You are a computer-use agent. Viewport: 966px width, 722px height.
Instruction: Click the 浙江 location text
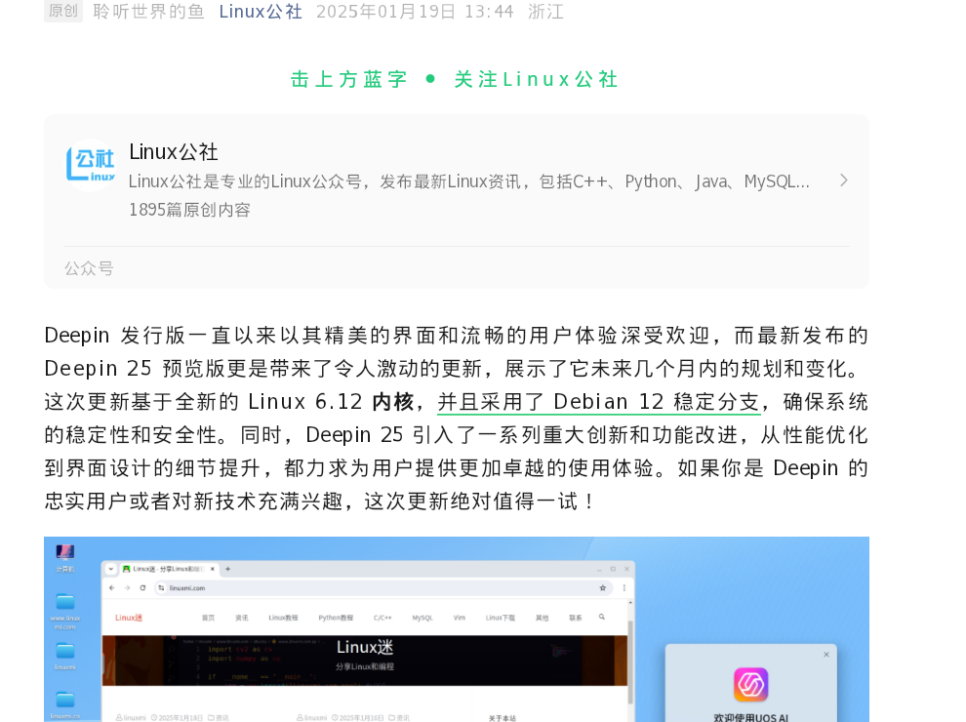tap(545, 12)
